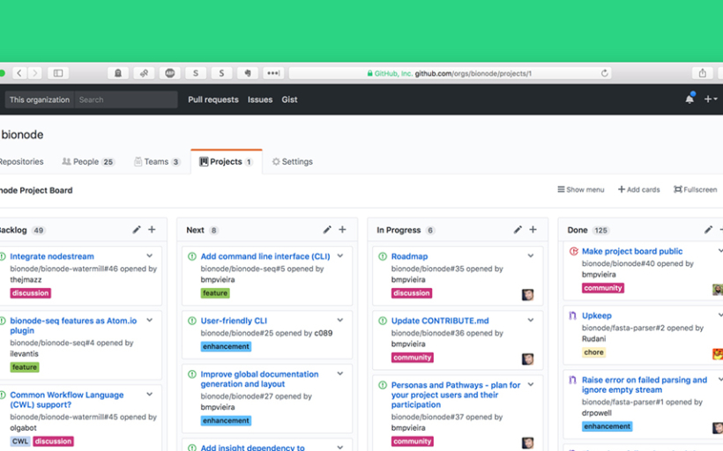This screenshot has width=723, height=451.
Task: Open the plus create-new dropdown in header
Action: [x=710, y=100]
